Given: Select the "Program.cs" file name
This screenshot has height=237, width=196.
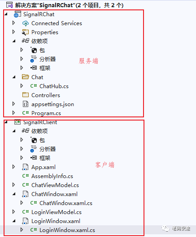Looking at the screenshot, I should click(46, 113).
